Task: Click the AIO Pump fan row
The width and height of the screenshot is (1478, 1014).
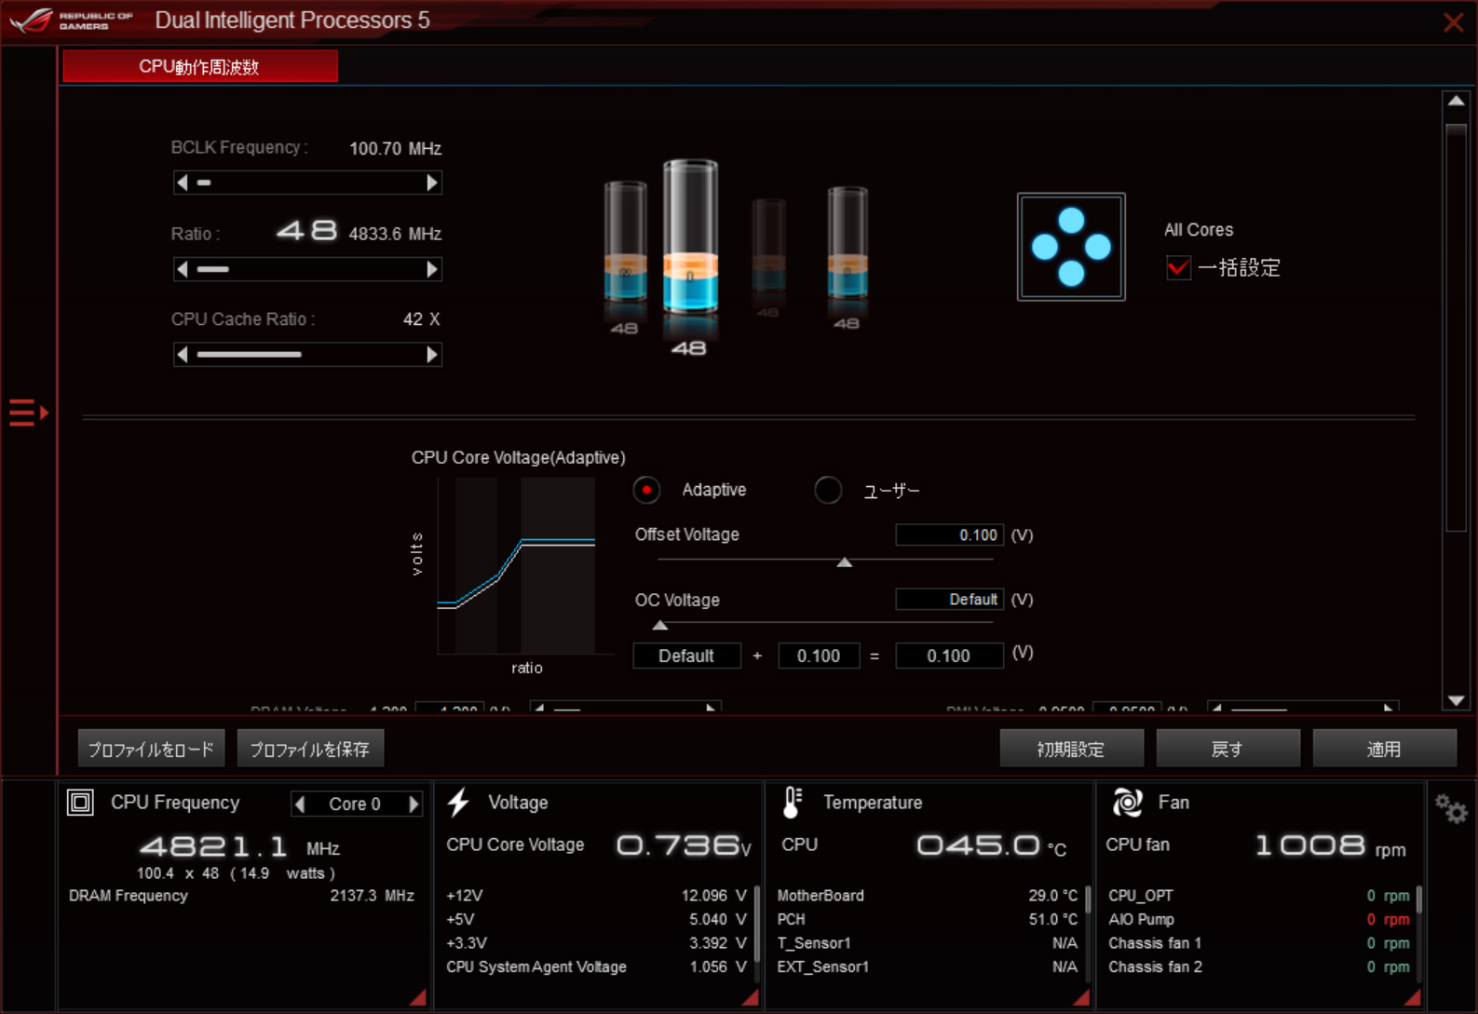Action: pyautogui.click(x=1259, y=919)
